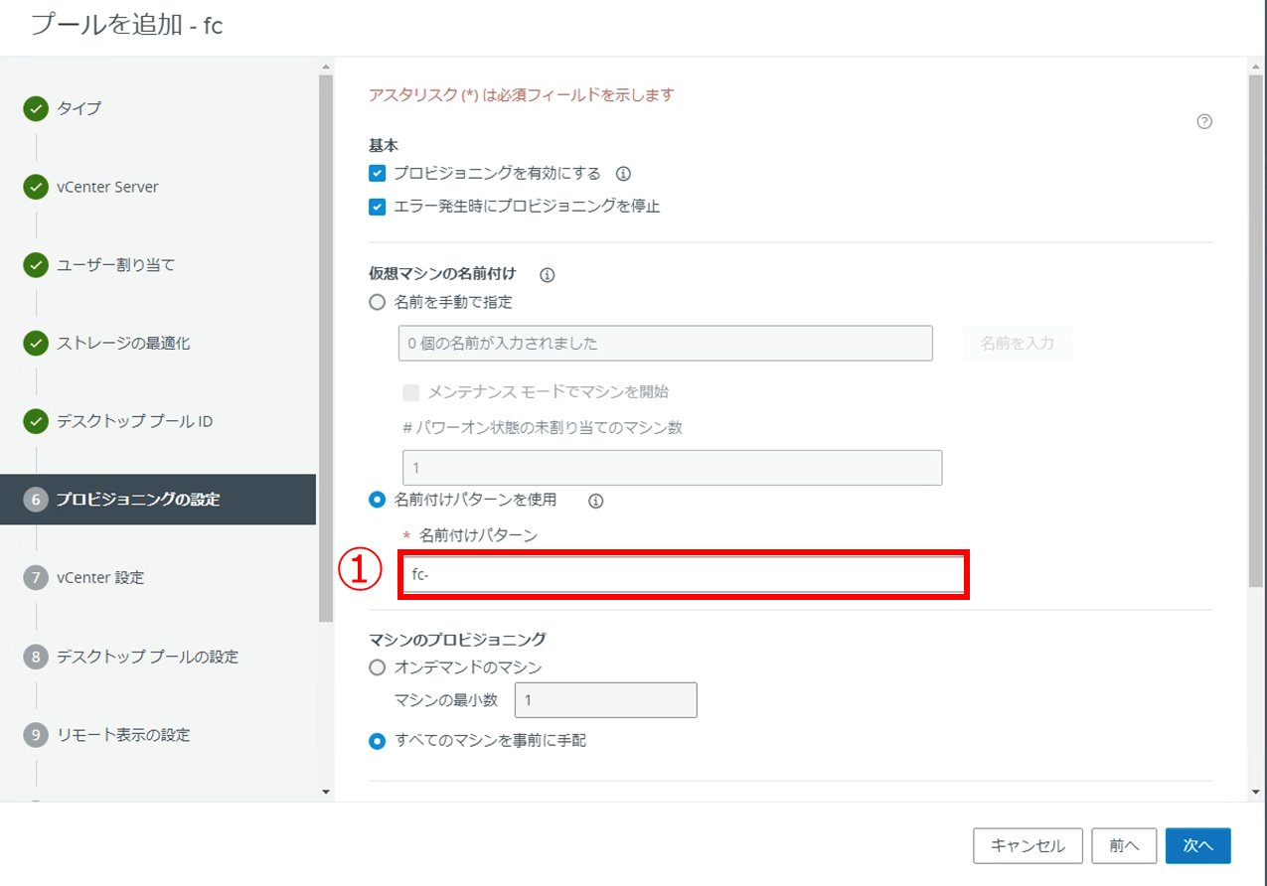Select オンデマンドのマシン radio button
Image resolution: width=1267 pixels, height=886 pixels.
coord(377,667)
